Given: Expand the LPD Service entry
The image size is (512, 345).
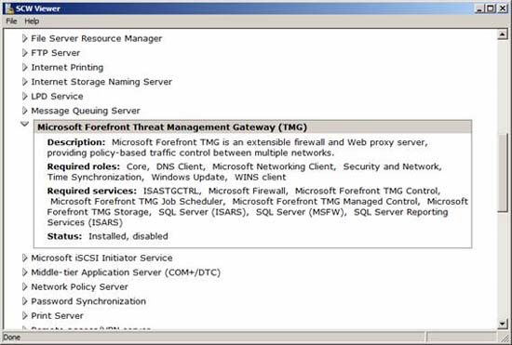Looking at the screenshot, I should [x=25, y=96].
